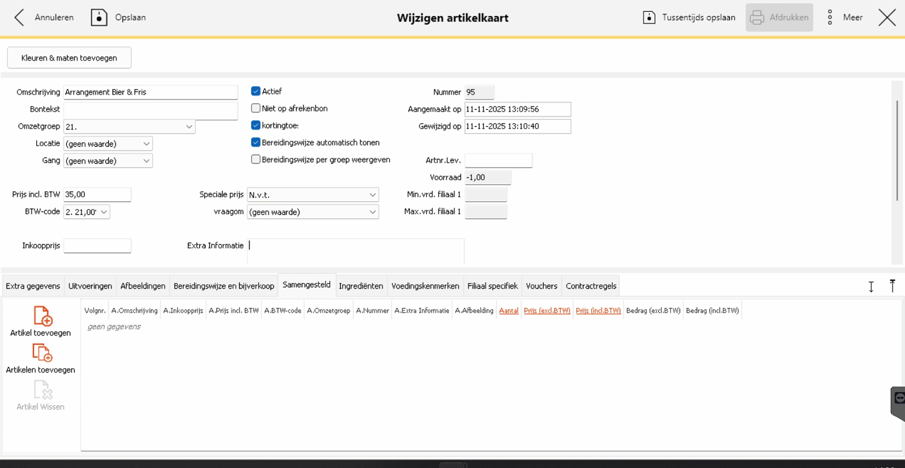This screenshot has width=905, height=468.
Task: Check Bereidingswijze per groep weergeven
Action: coord(256,159)
